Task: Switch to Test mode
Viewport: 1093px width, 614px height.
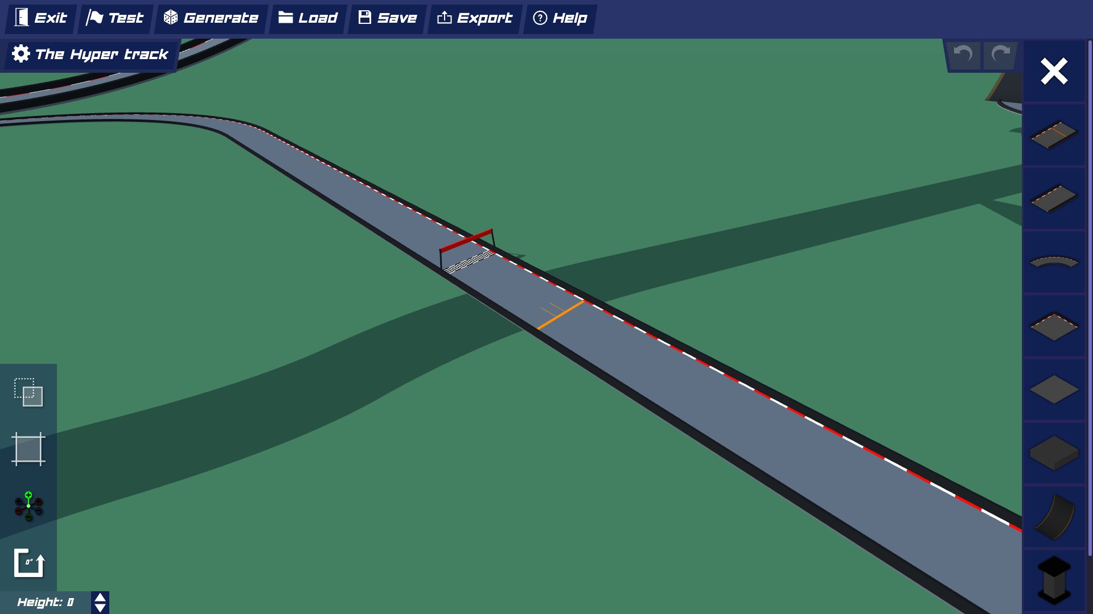Action: (114, 18)
